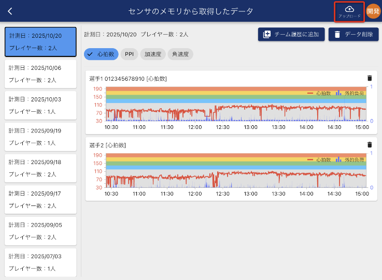Select the 2025/10/06 measurement entry
The image size is (382, 280).
coord(40,74)
